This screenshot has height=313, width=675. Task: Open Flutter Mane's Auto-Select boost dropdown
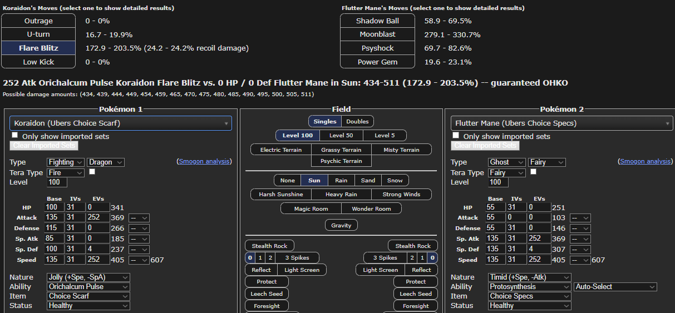[615, 287]
